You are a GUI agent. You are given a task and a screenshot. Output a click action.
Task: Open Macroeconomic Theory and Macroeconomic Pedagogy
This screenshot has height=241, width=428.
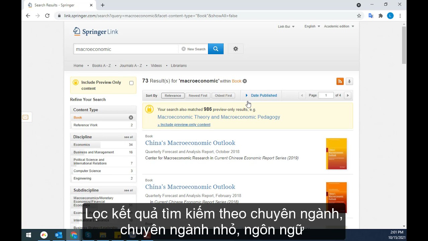coord(219,117)
